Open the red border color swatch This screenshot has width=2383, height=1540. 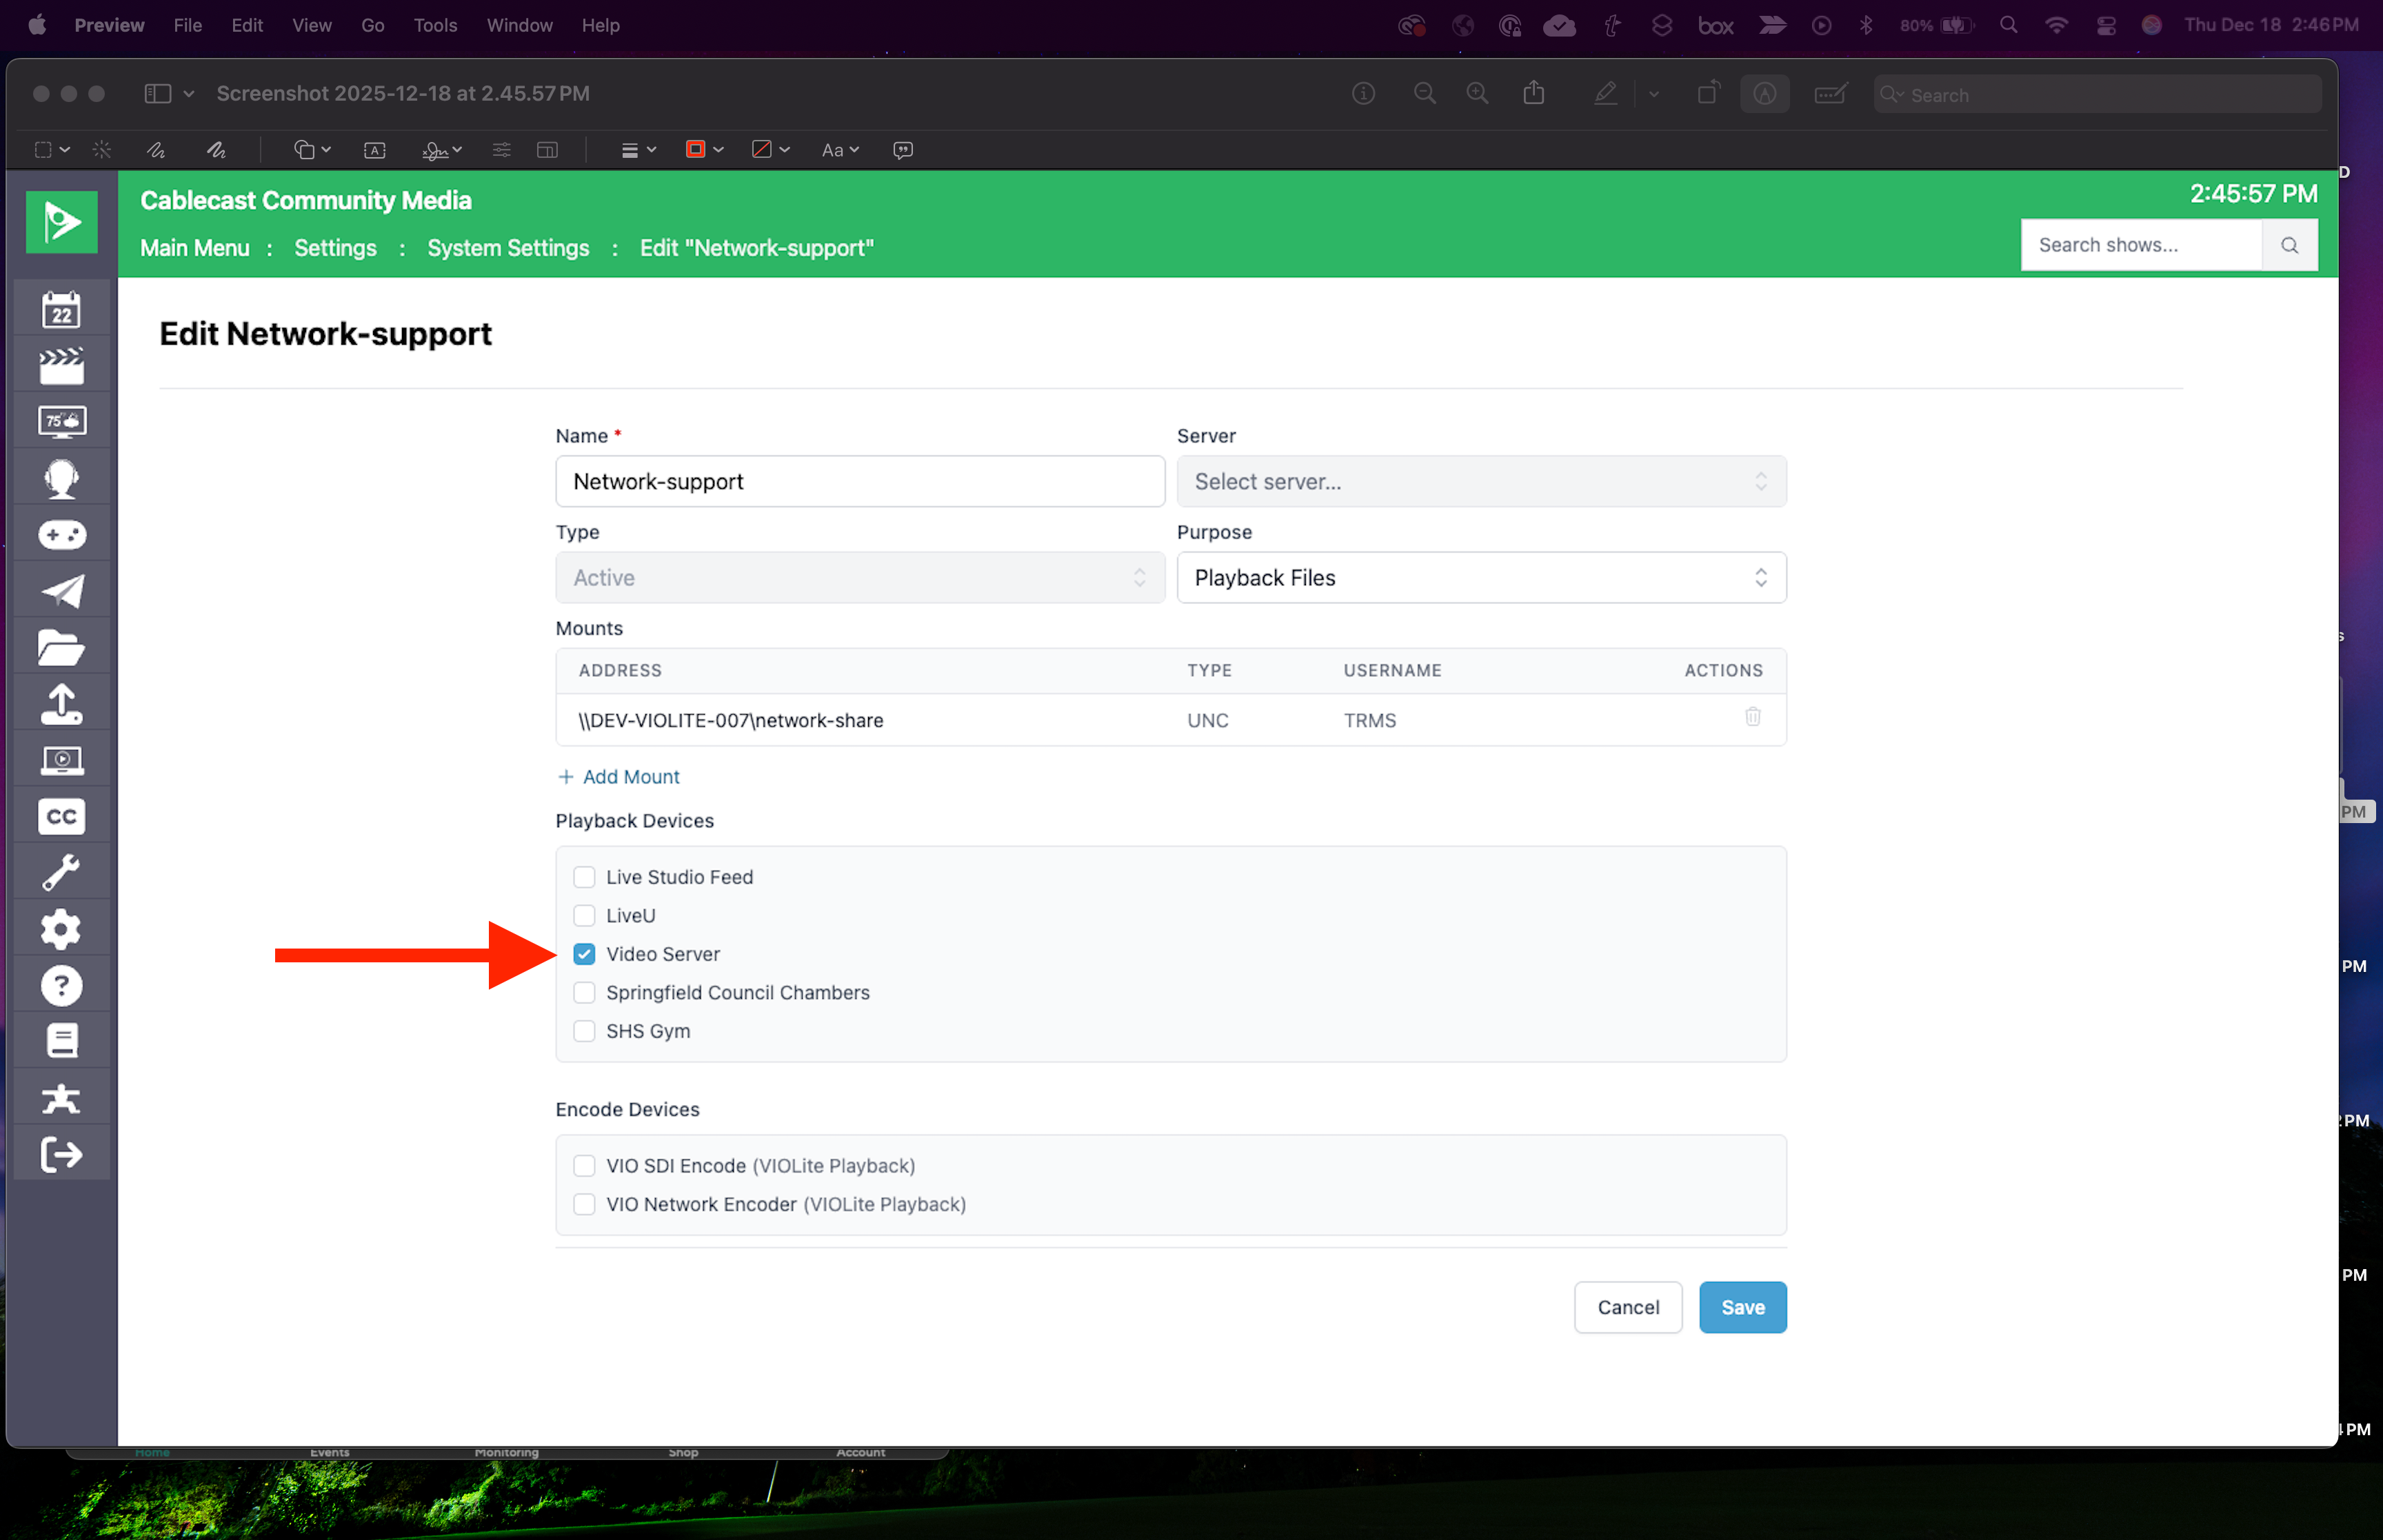[x=696, y=150]
